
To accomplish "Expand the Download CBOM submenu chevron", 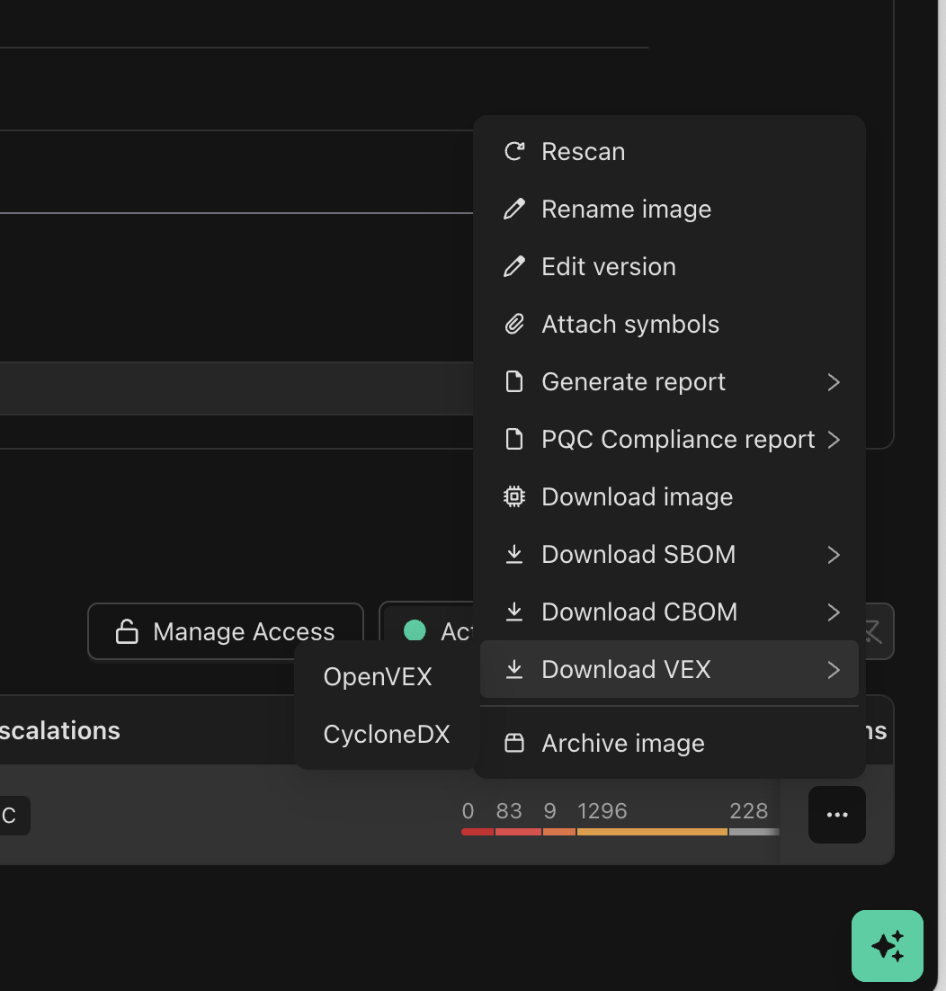I will [835, 612].
